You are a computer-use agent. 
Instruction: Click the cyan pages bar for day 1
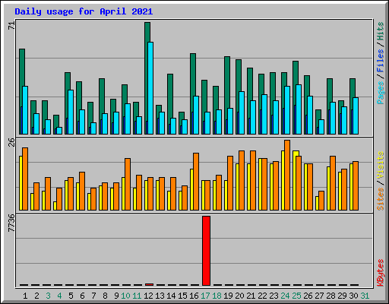[x=25, y=110]
